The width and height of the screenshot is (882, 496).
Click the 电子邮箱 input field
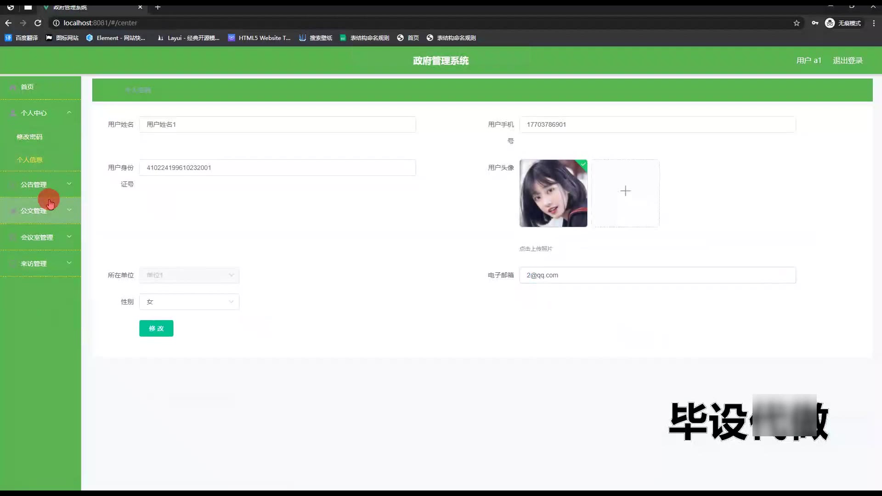657,275
